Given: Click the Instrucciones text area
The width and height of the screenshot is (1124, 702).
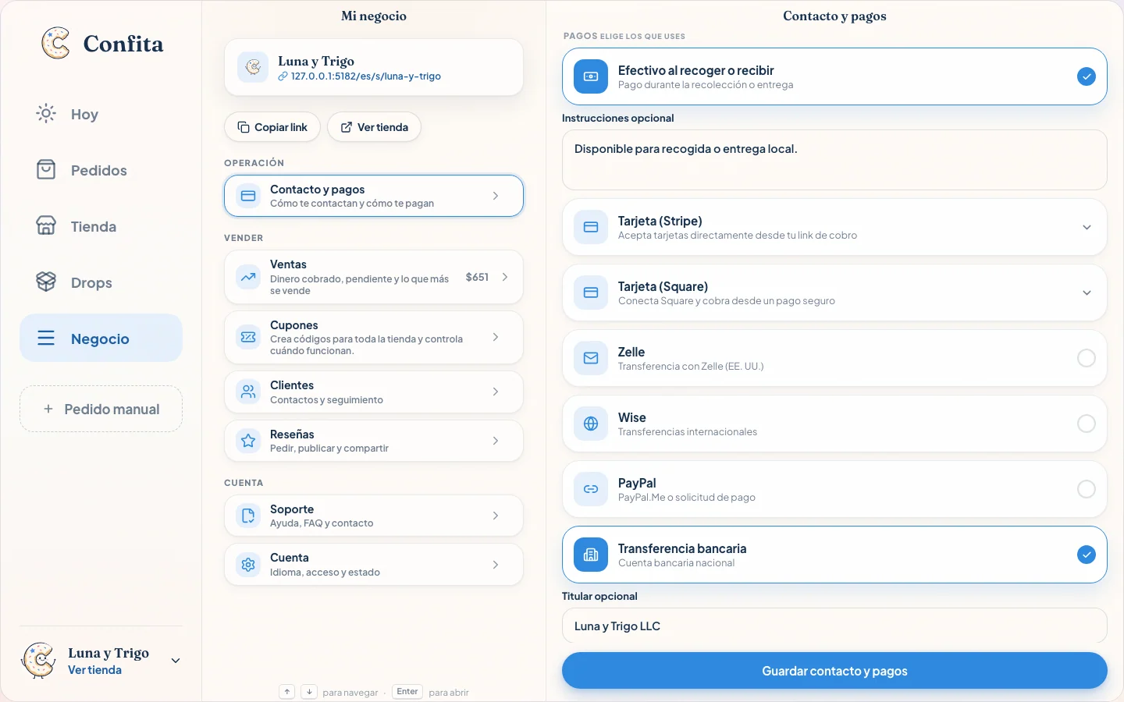Looking at the screenshot, I should (x=834, y=160).
